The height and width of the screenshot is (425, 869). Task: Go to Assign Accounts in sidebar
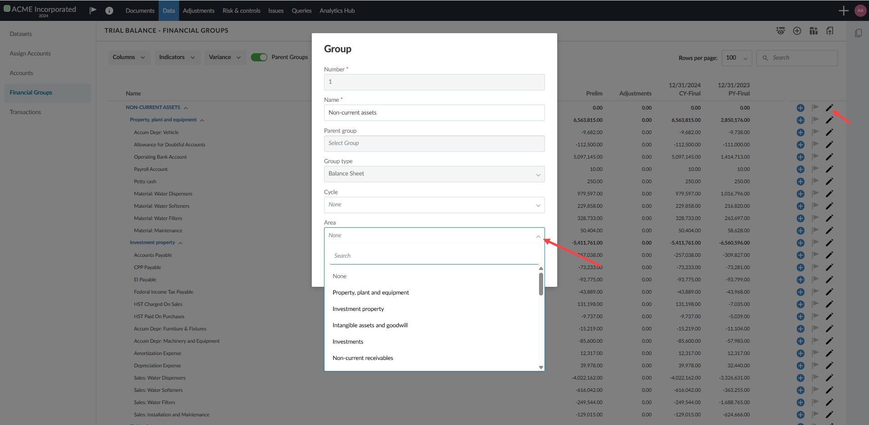[x=30, y=54]
